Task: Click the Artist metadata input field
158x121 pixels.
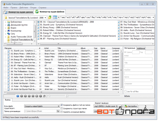Action: [x=138, y=59]
